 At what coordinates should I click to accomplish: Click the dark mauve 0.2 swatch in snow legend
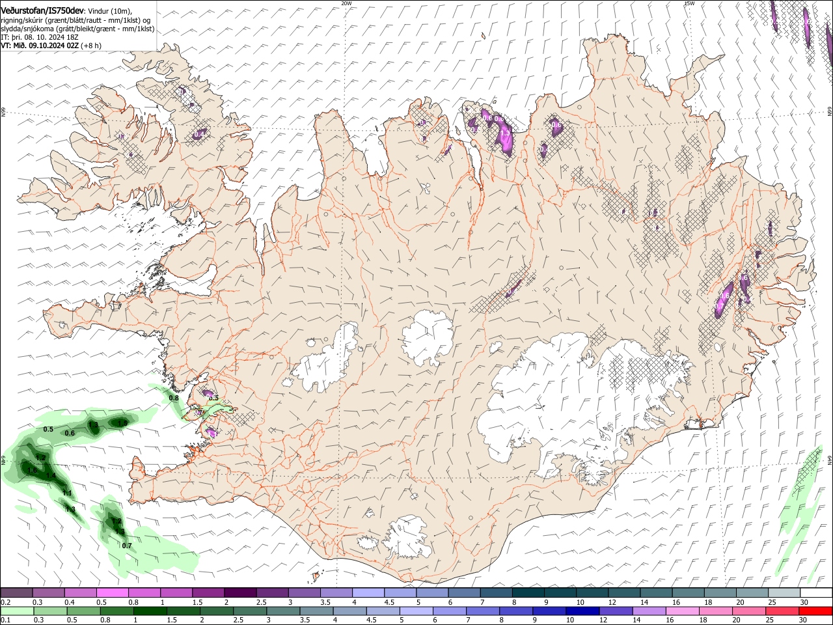pyautogui.click(x=17, y=592)
